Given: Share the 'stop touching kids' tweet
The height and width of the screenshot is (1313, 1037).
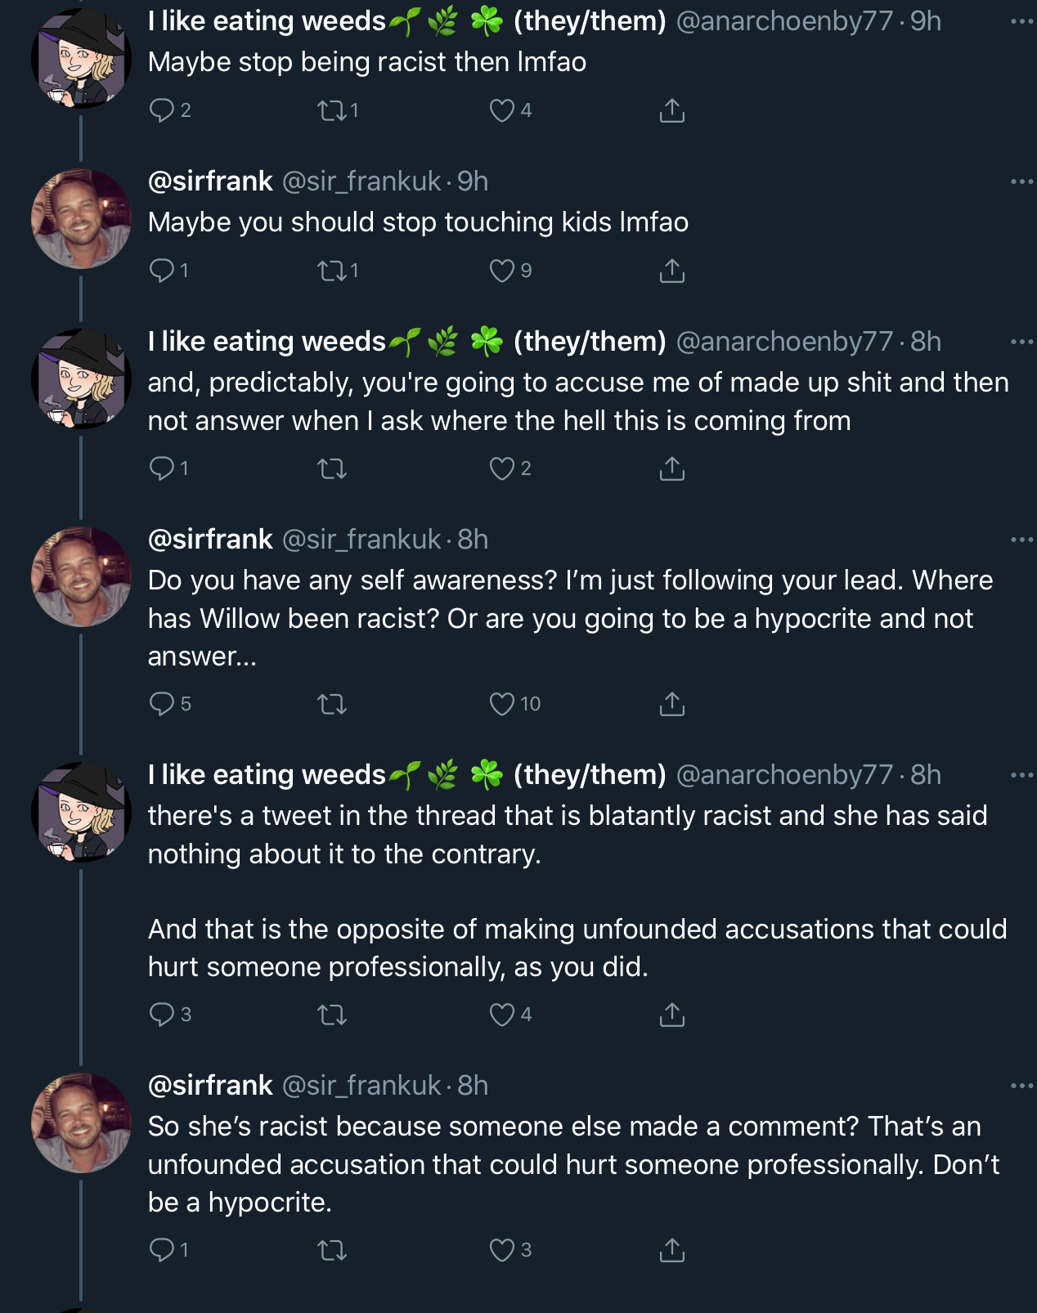Looking at the screenshot, I should [672, 271].
